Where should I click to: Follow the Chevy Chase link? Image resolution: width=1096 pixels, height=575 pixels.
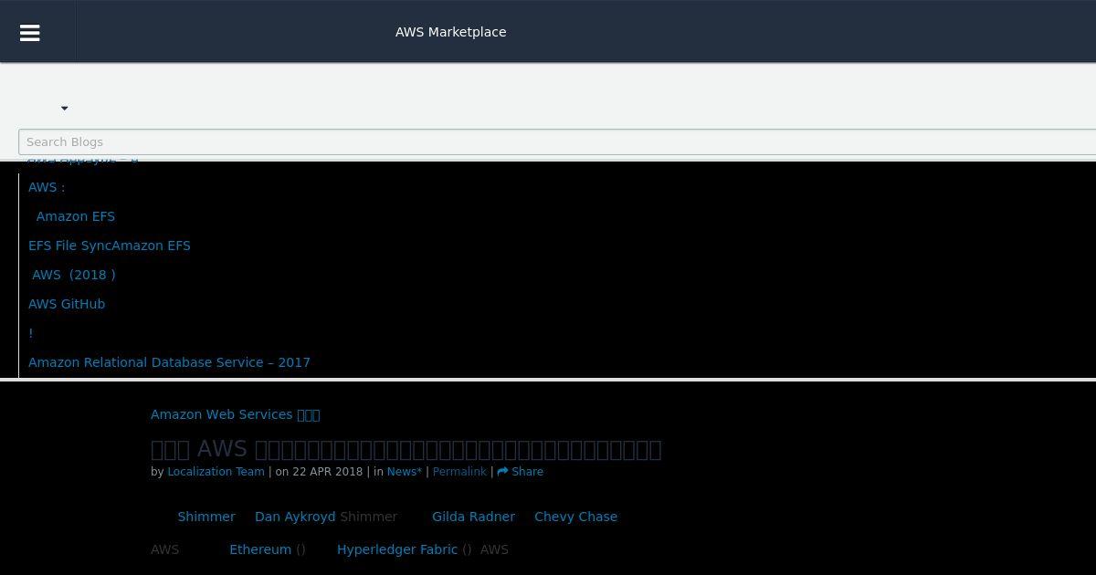coord(575,517)
